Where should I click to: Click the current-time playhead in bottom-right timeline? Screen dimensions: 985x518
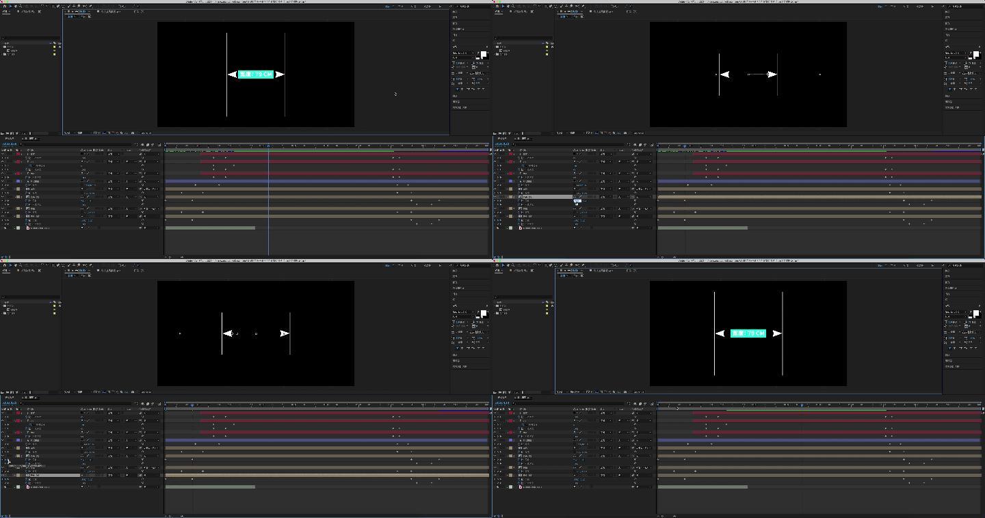pos(802,405)
